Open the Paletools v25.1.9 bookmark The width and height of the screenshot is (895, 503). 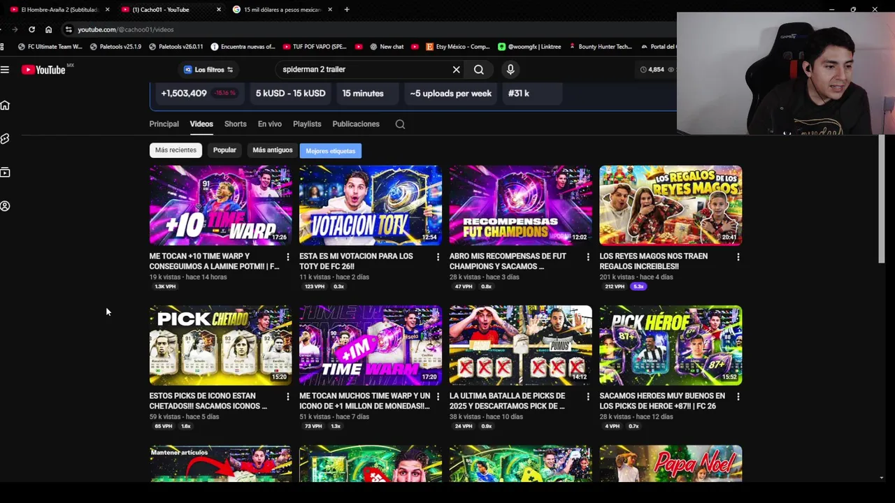(115, 47)
